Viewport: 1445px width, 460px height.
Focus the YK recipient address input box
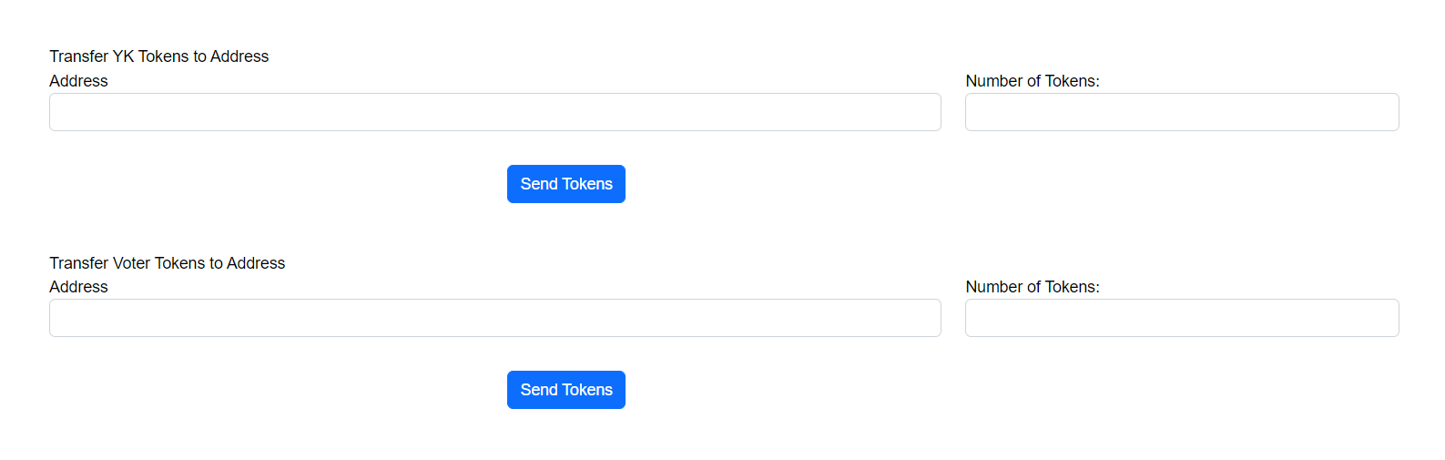click(x=494, y=112)
